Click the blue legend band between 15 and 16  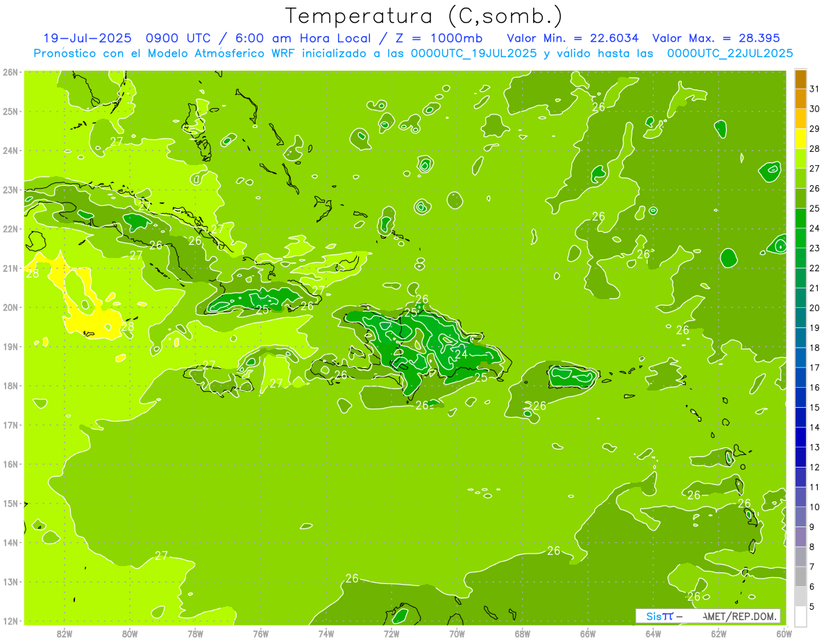[800, 397]
